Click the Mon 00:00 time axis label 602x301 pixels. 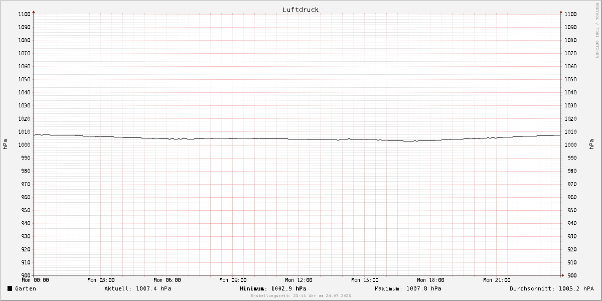35,280
